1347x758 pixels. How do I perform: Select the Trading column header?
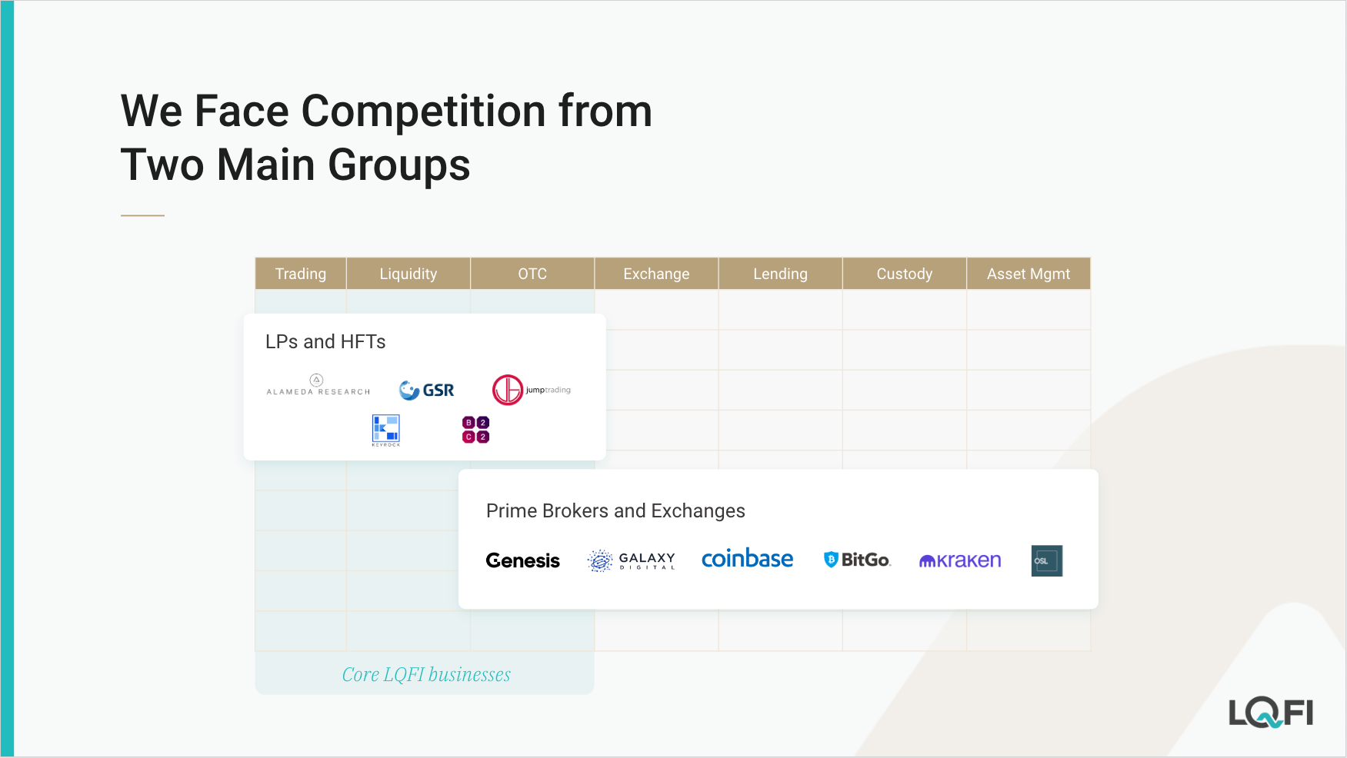coord(301,274)
